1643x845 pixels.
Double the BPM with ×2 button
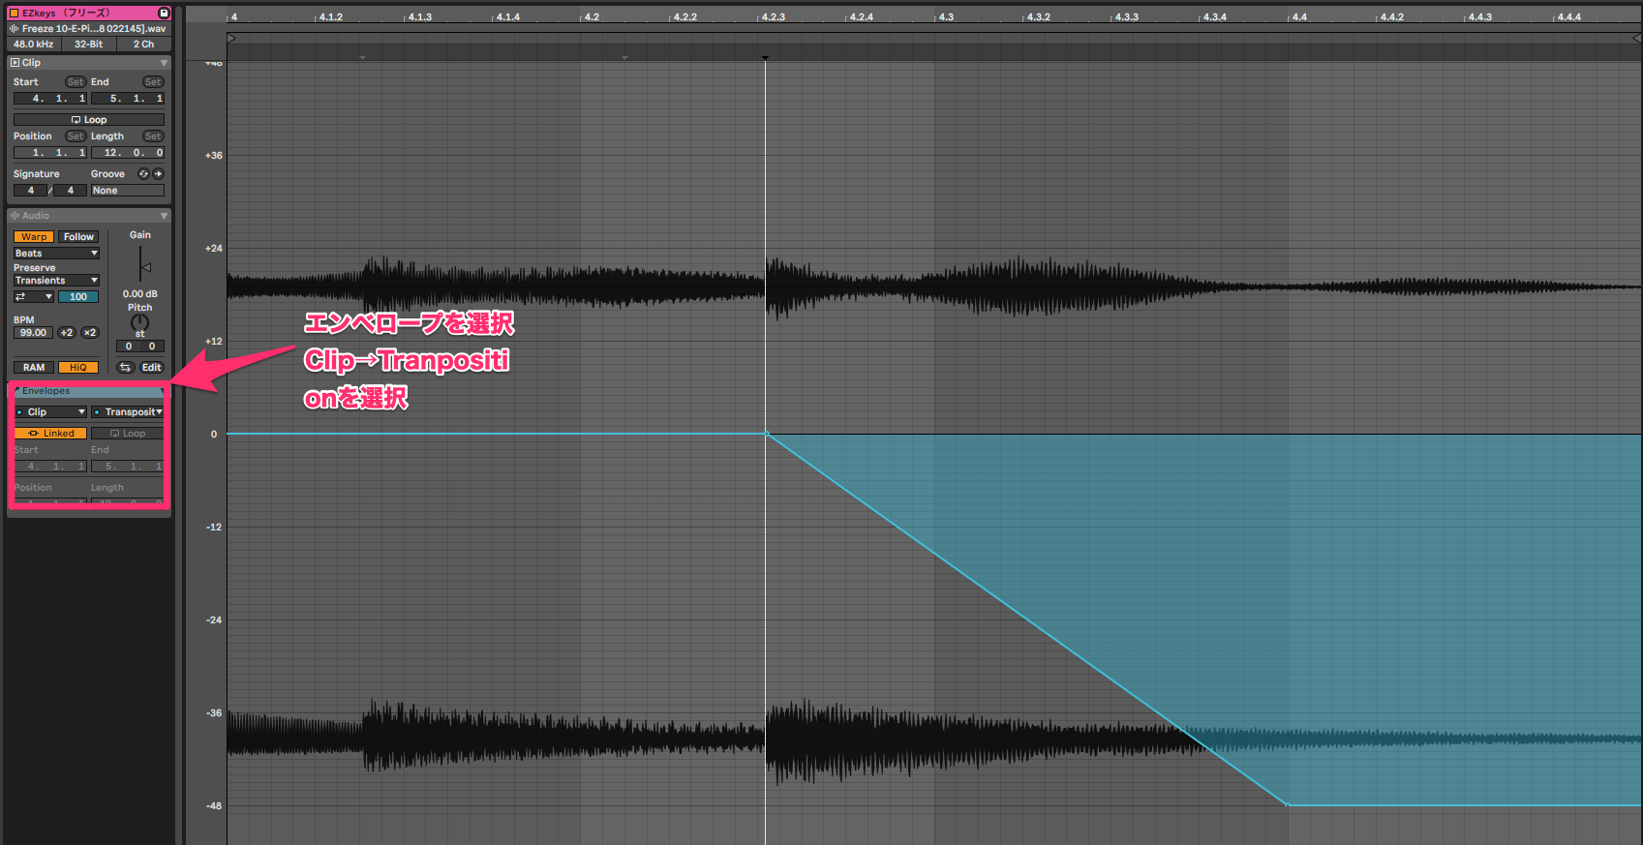coord(89,333)
